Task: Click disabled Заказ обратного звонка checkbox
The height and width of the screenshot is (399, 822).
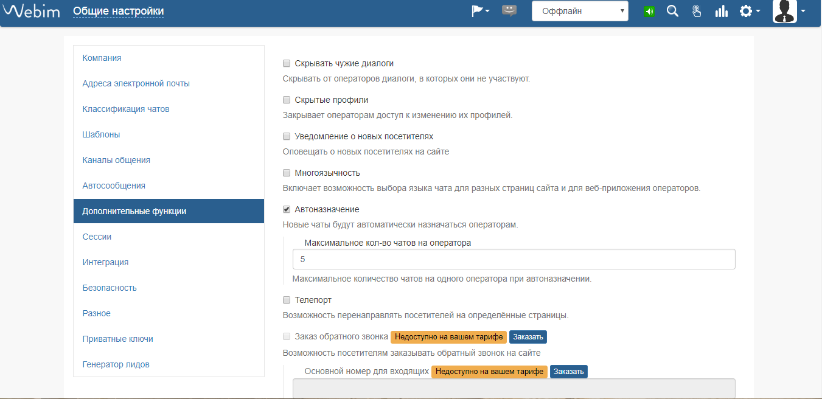Action: (x=287, y=336)
